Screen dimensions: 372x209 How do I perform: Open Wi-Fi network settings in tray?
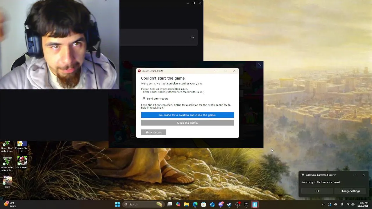tap(348, 204)
